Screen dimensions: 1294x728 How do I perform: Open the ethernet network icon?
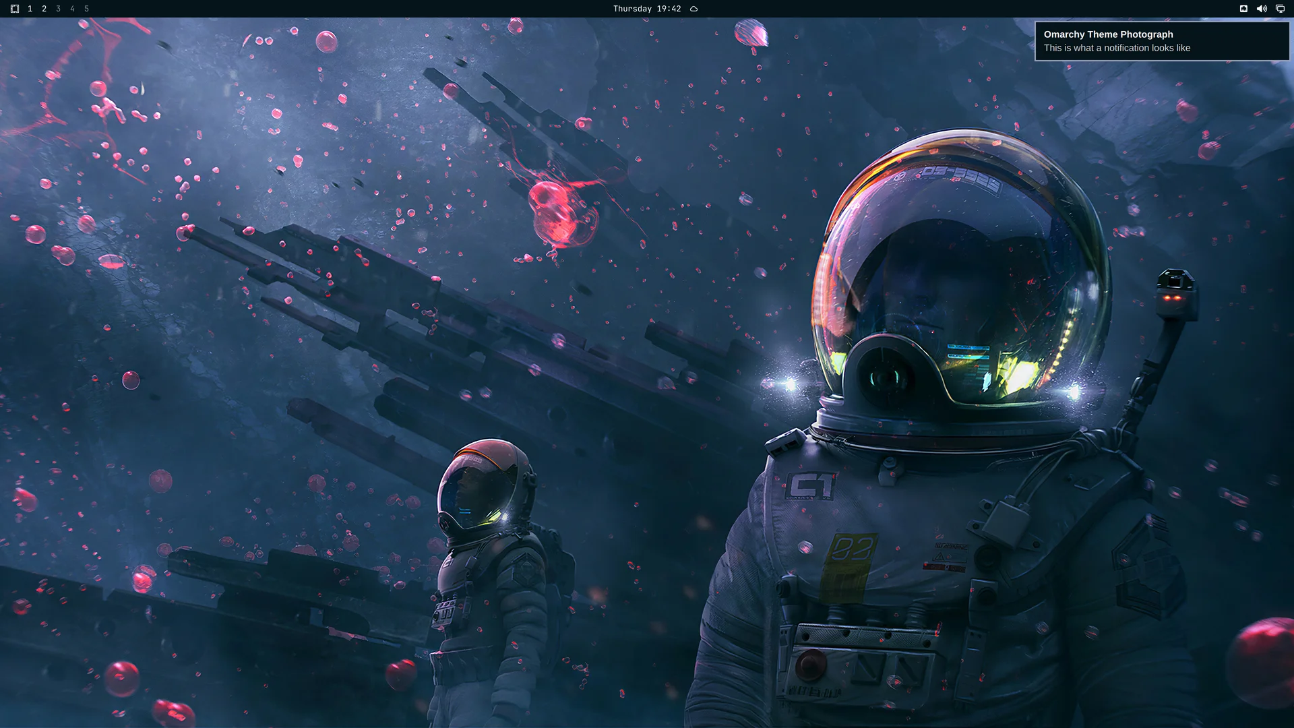pos(1243,9)
